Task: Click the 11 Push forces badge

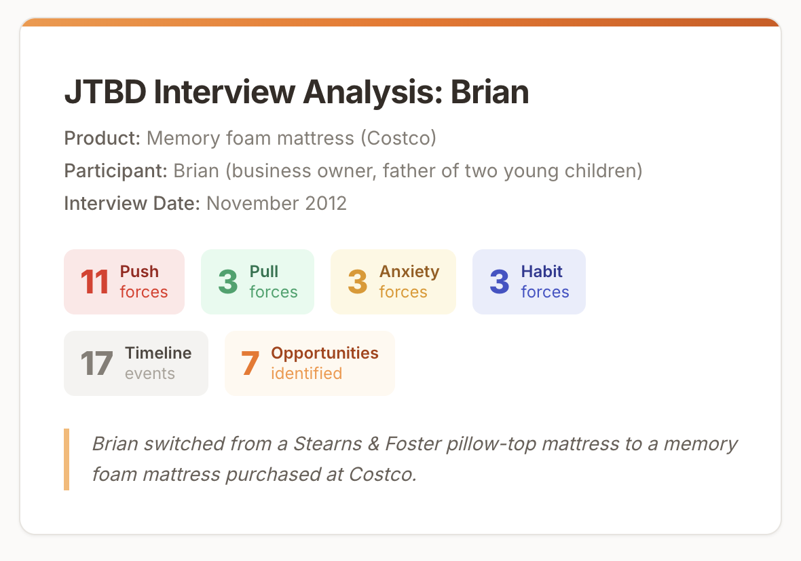Action: click(124, 282)
